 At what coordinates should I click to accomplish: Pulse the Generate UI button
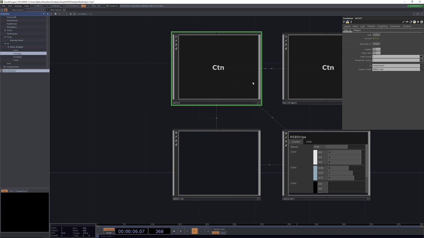tap(376, 44)
